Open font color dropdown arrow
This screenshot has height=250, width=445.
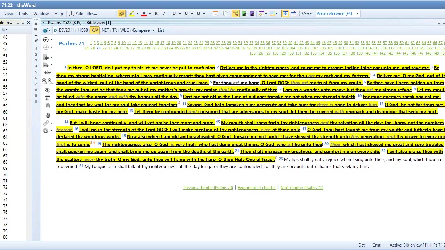149,14
